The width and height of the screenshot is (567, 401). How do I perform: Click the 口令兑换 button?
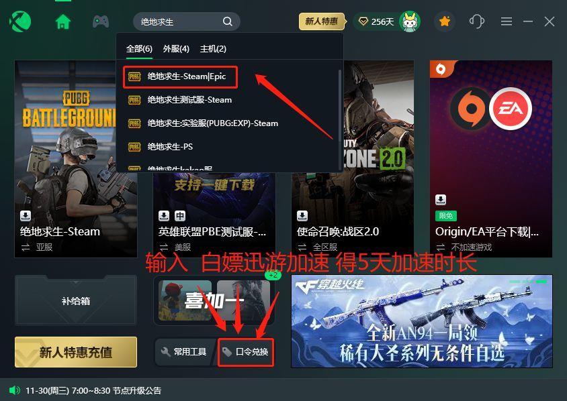(246, 352)
